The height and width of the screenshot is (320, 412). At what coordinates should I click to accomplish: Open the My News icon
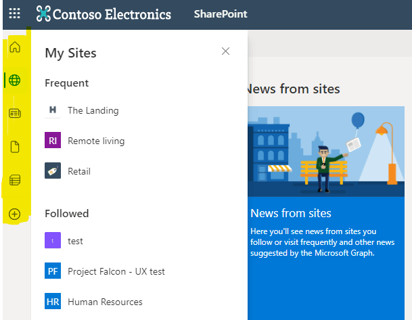point(15,114)
